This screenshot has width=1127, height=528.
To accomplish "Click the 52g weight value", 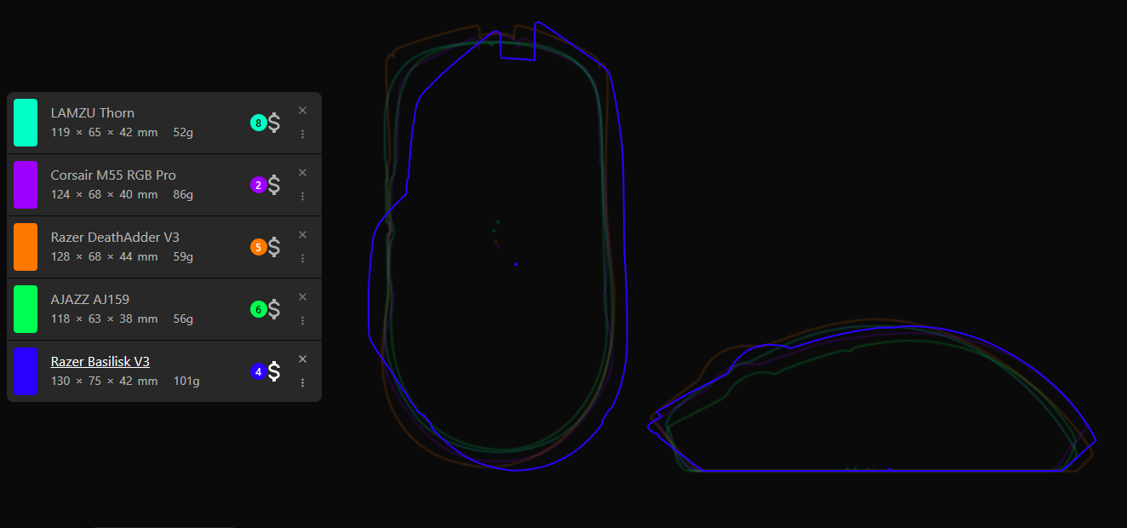I will (x=183, y=132).
